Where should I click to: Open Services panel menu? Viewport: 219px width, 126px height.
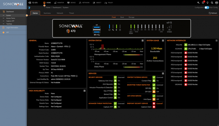[163, 73]
